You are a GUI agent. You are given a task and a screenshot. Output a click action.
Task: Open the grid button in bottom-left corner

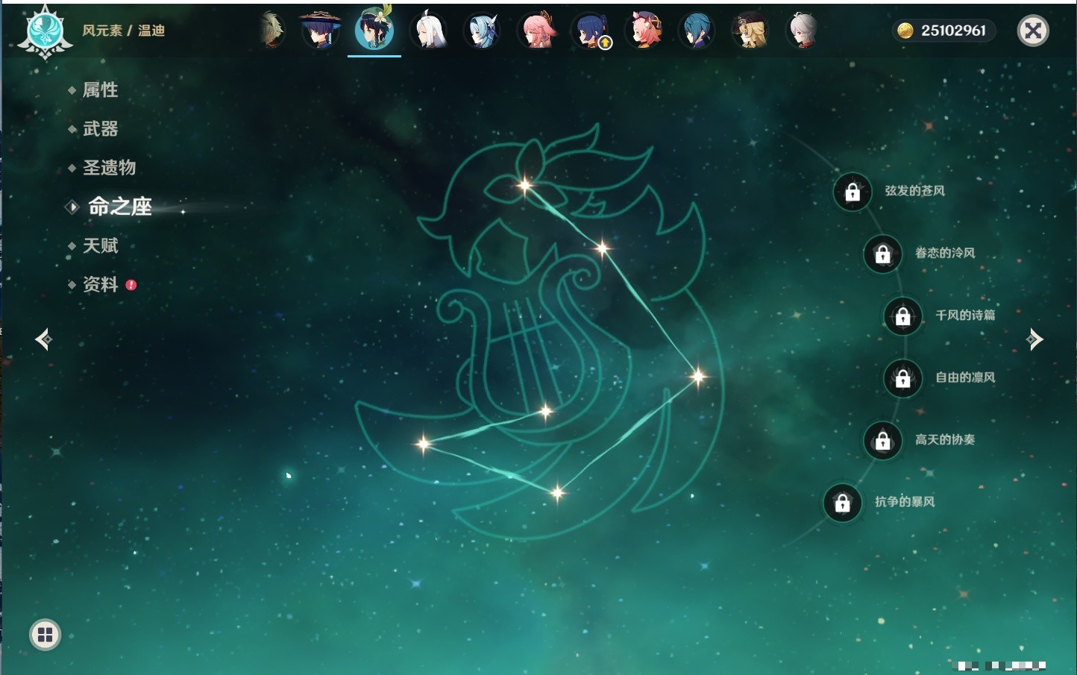(45, 635)
